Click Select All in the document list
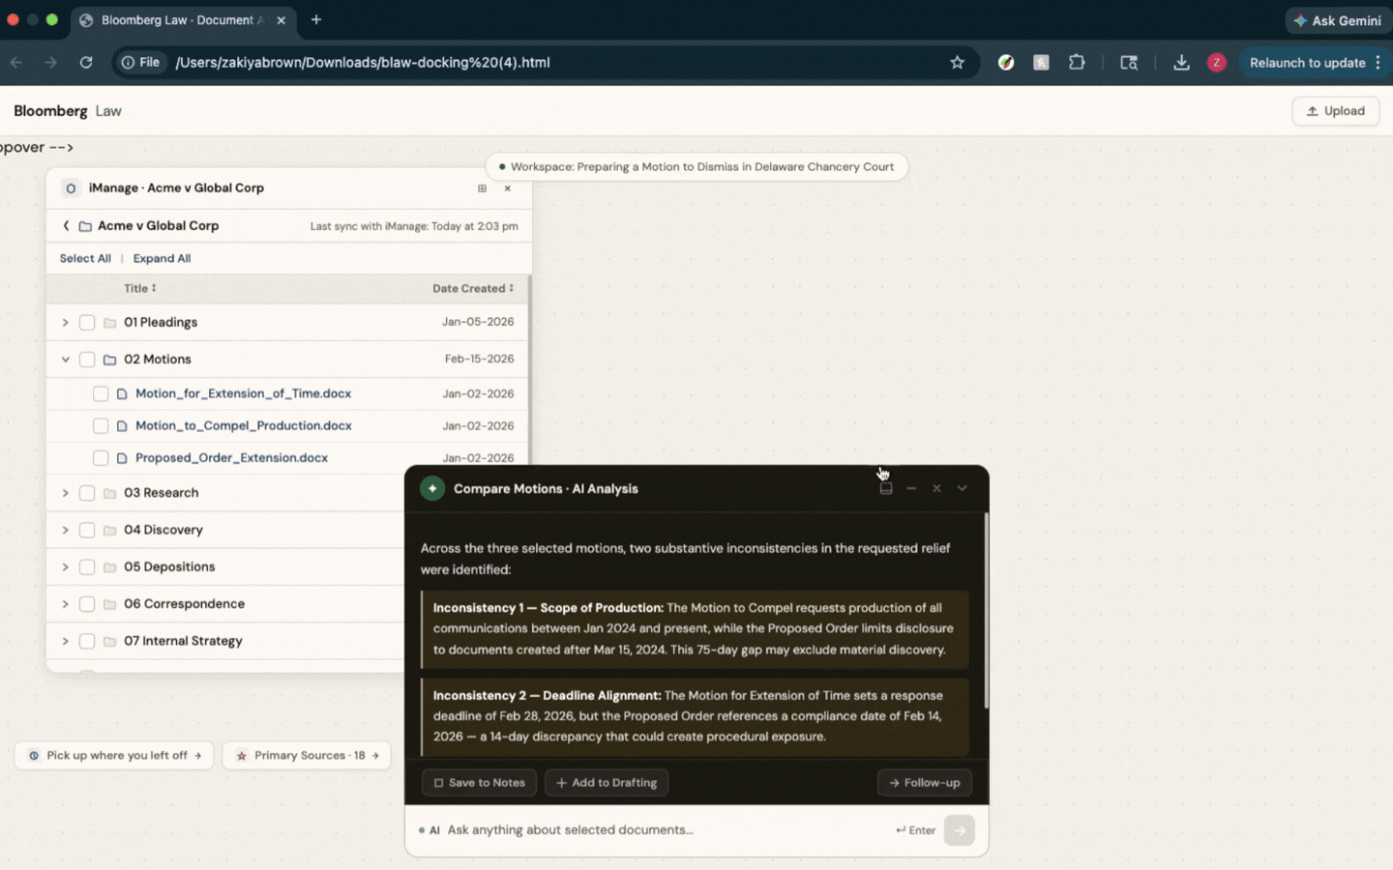The width and height of the screenshot is (1393, 870). click(x=85, y=258)
